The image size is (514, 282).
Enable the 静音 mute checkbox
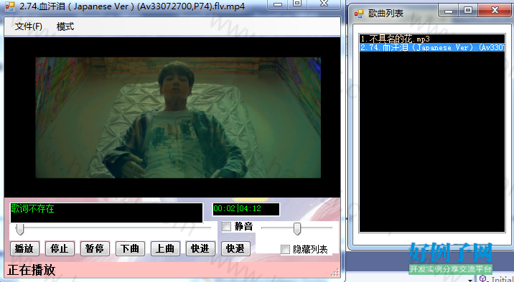[x=227, y=226]
